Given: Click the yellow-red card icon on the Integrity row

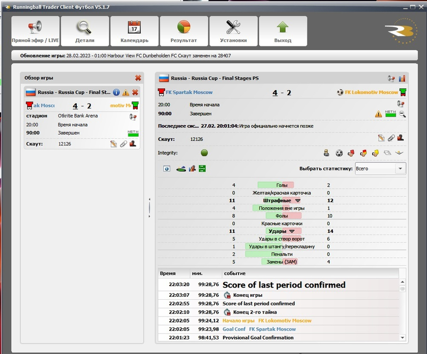Looking at the screenshot, I should click(363, 153).
